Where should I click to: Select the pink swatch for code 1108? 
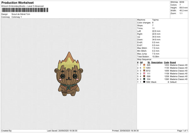coord(144,73)
